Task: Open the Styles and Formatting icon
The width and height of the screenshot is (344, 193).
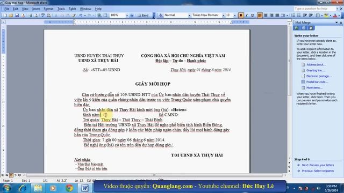Action: [x=161, y=16]
